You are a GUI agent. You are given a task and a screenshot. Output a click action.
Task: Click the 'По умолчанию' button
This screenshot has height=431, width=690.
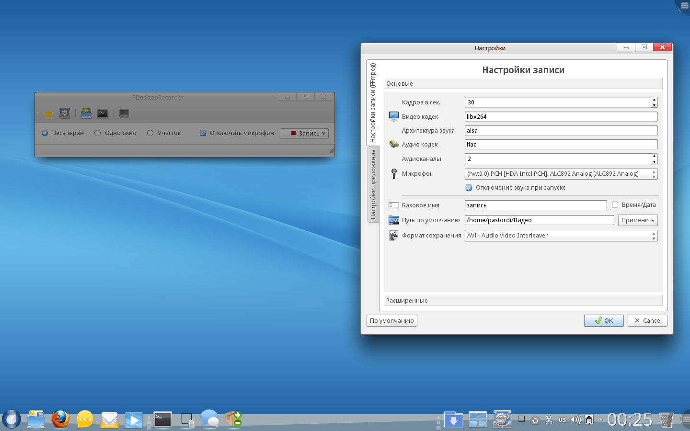[391, 321]
